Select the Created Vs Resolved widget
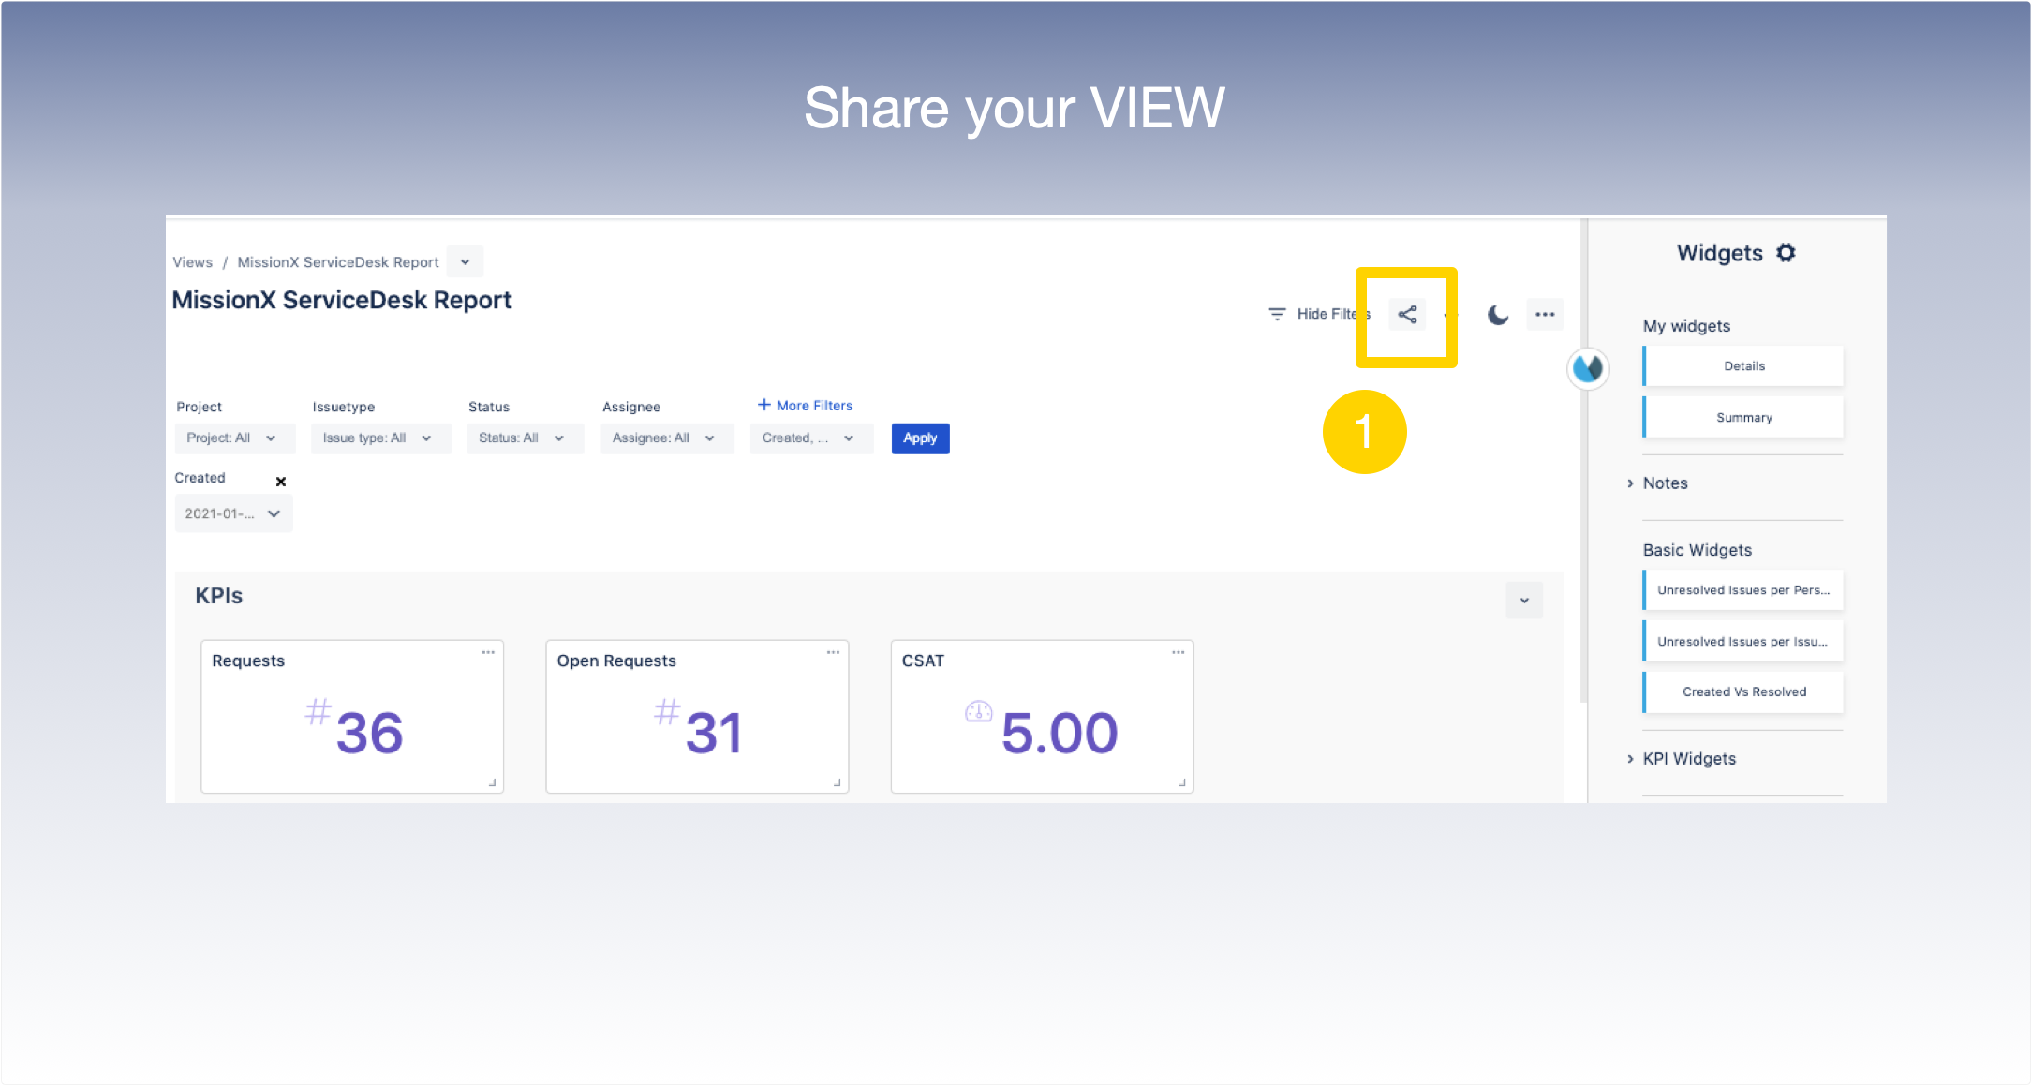 click(x=1743, y=691)
